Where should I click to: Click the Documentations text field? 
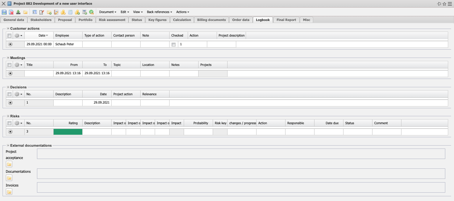coord(241,173)
